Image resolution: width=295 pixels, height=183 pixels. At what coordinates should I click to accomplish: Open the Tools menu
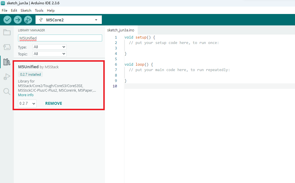[39, 11]
